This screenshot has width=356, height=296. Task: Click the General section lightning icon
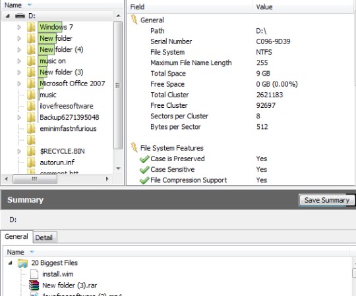(134, 20)
